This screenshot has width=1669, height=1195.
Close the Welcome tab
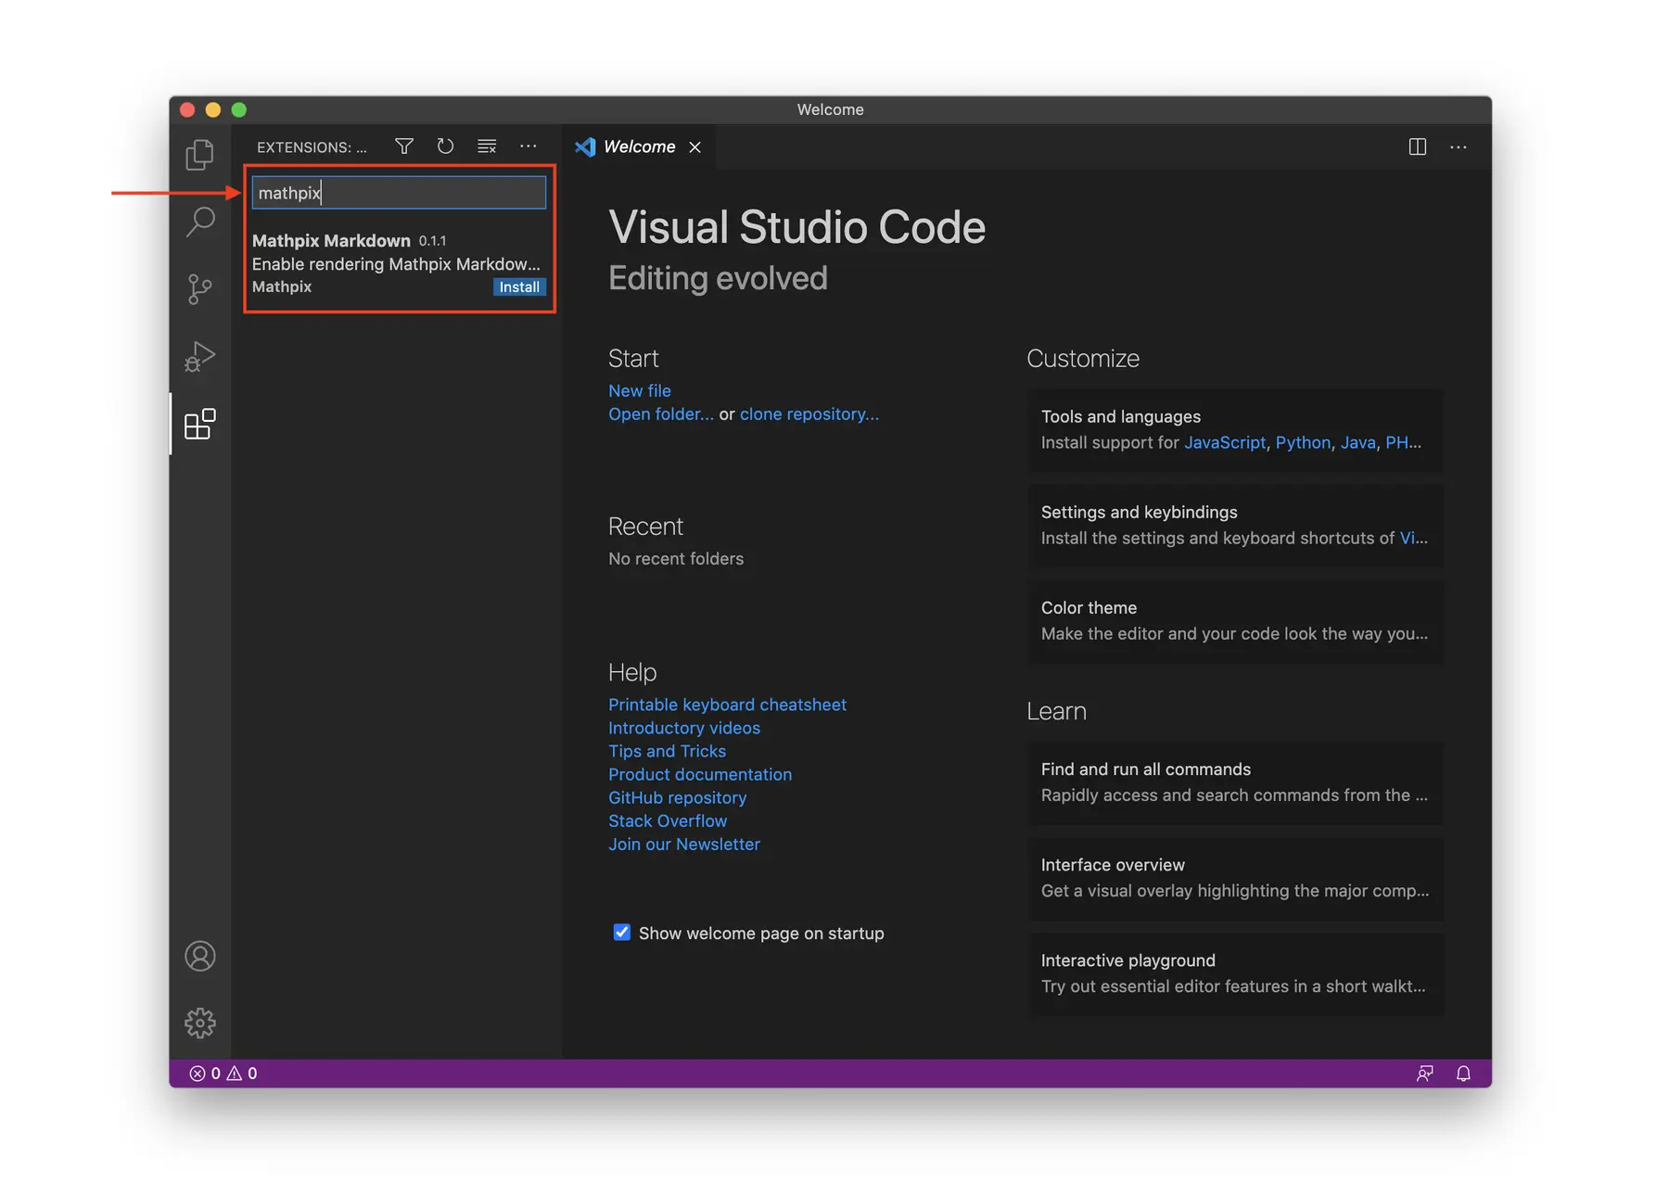tap(695, 147)
